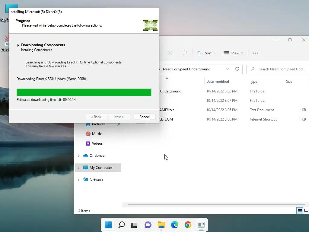Sort files by Date modified column
Viewport: 309px width, 232px height.
[218, 82]
